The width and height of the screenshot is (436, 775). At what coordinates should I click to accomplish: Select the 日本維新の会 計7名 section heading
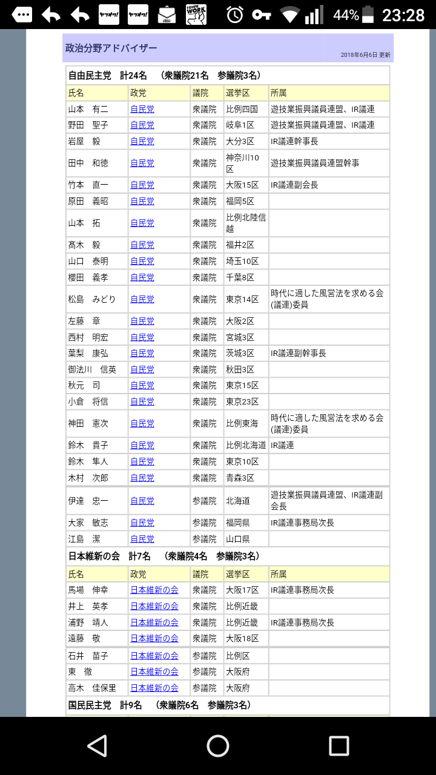coord(163,556)
